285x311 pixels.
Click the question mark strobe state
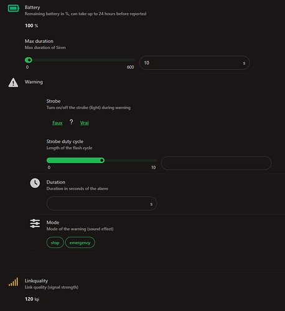(x=71, y=122)
